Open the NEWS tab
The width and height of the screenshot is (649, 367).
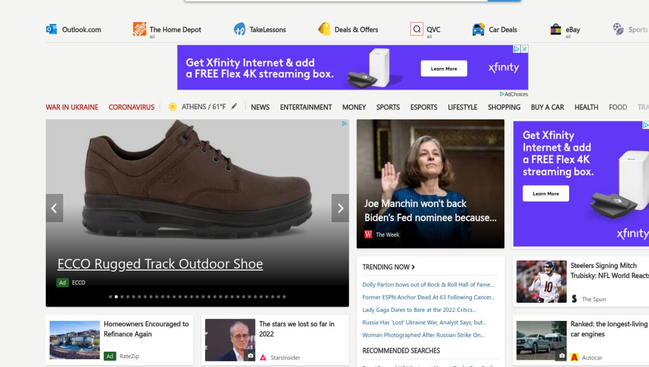(260, 107)
